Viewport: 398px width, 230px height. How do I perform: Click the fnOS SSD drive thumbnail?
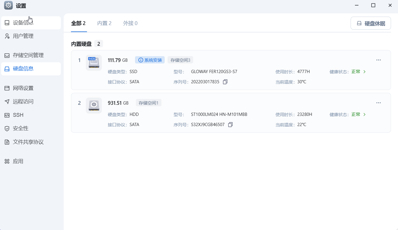(x=94, y=63)
